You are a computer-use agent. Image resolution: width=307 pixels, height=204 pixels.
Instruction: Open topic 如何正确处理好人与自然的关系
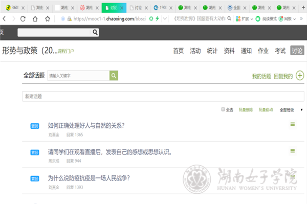pos(86,126)
